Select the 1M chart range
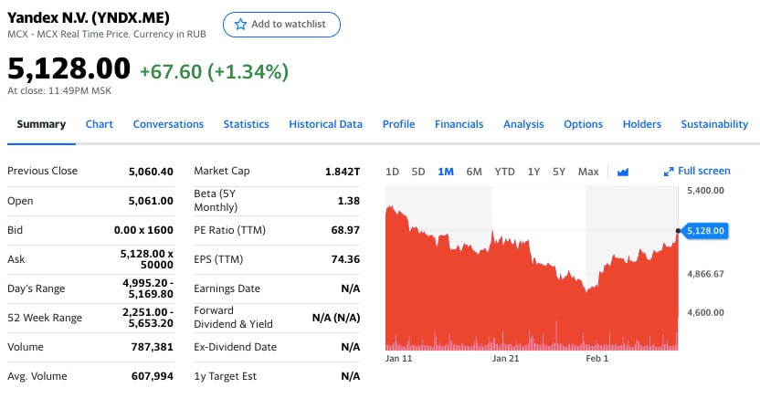 tap(446, 172)
